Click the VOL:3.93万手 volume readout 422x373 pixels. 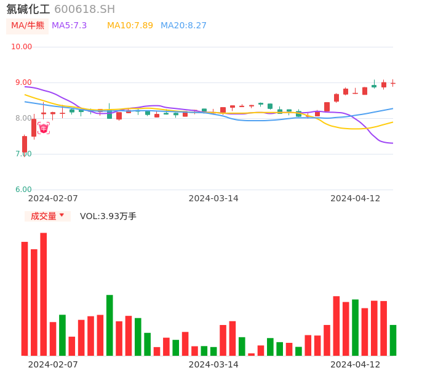click(108, 216)
